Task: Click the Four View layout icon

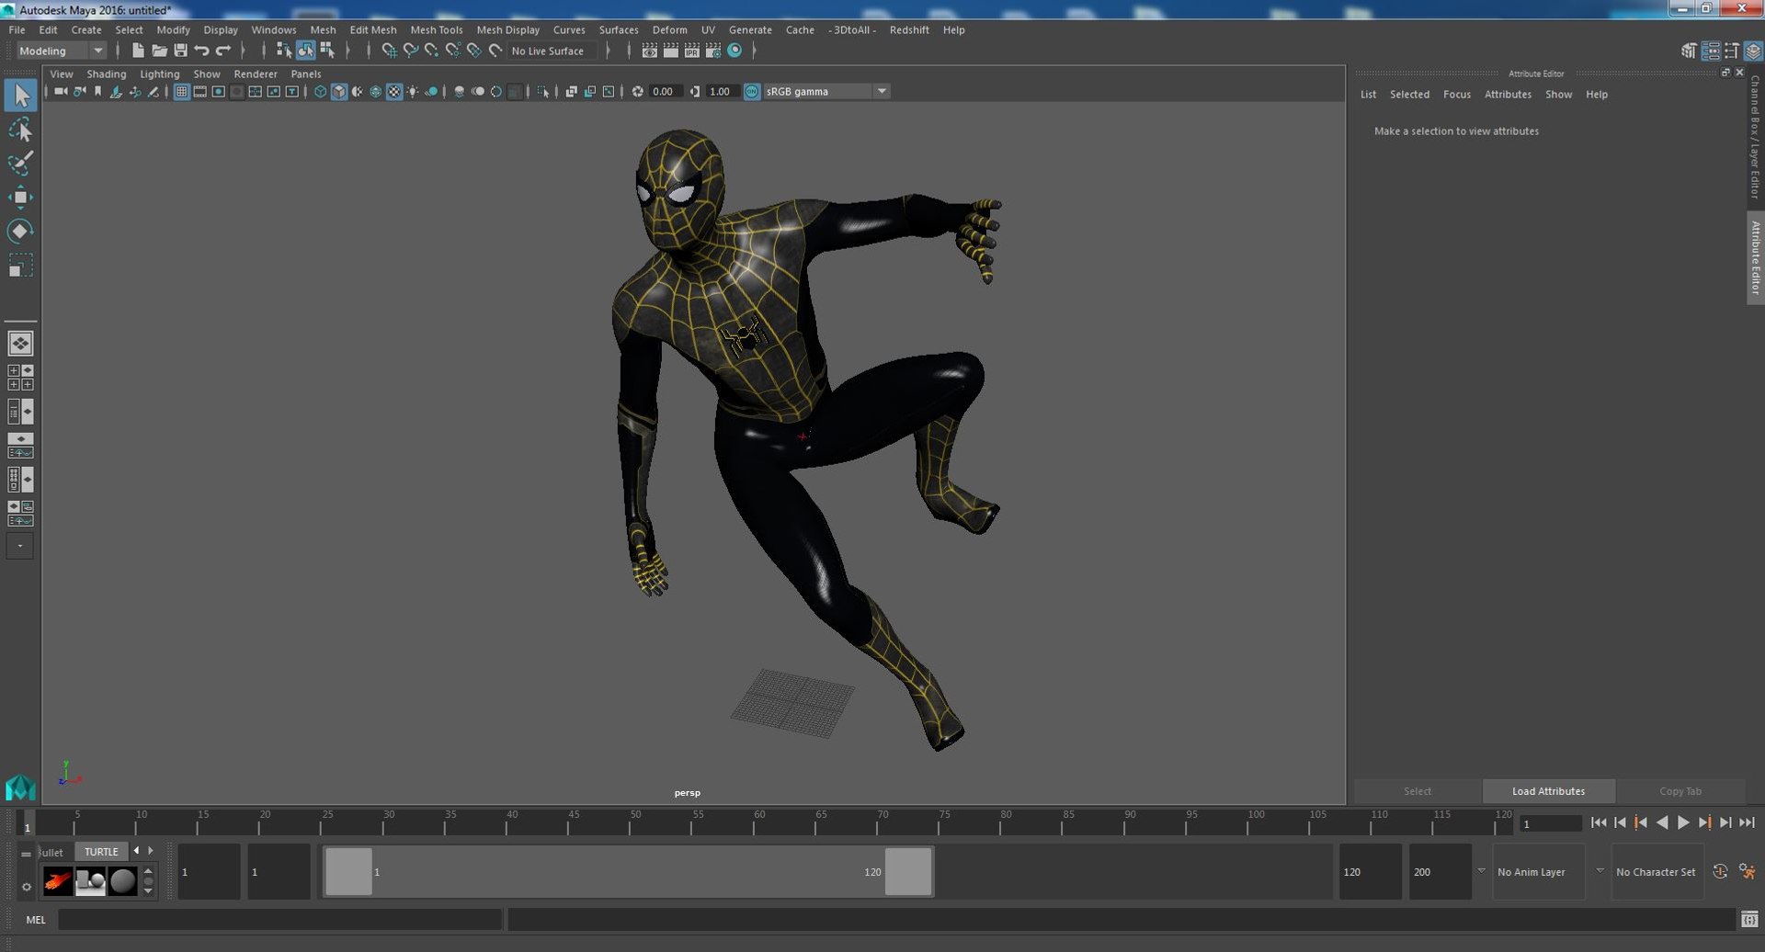Action: pos(20,378)
